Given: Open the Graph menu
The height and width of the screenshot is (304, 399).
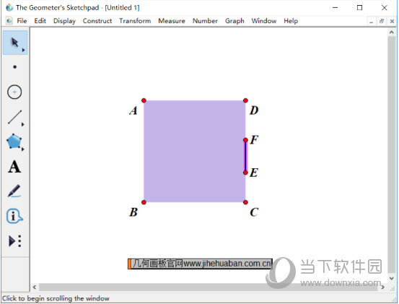Looking at the screenshot, I should point(234,21).
